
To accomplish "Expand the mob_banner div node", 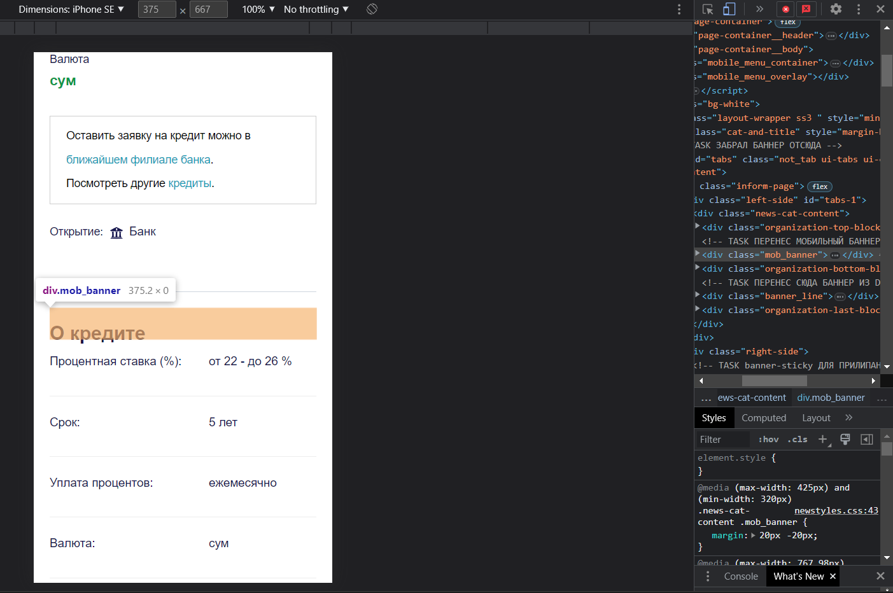I will [x=698, y=254].
